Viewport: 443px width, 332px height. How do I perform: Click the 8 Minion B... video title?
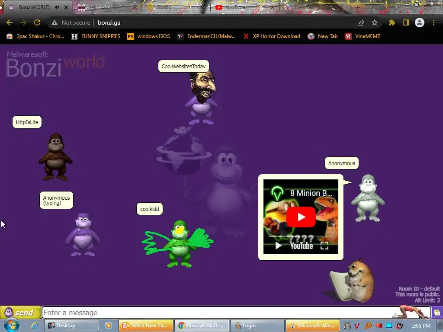point(311,193)
